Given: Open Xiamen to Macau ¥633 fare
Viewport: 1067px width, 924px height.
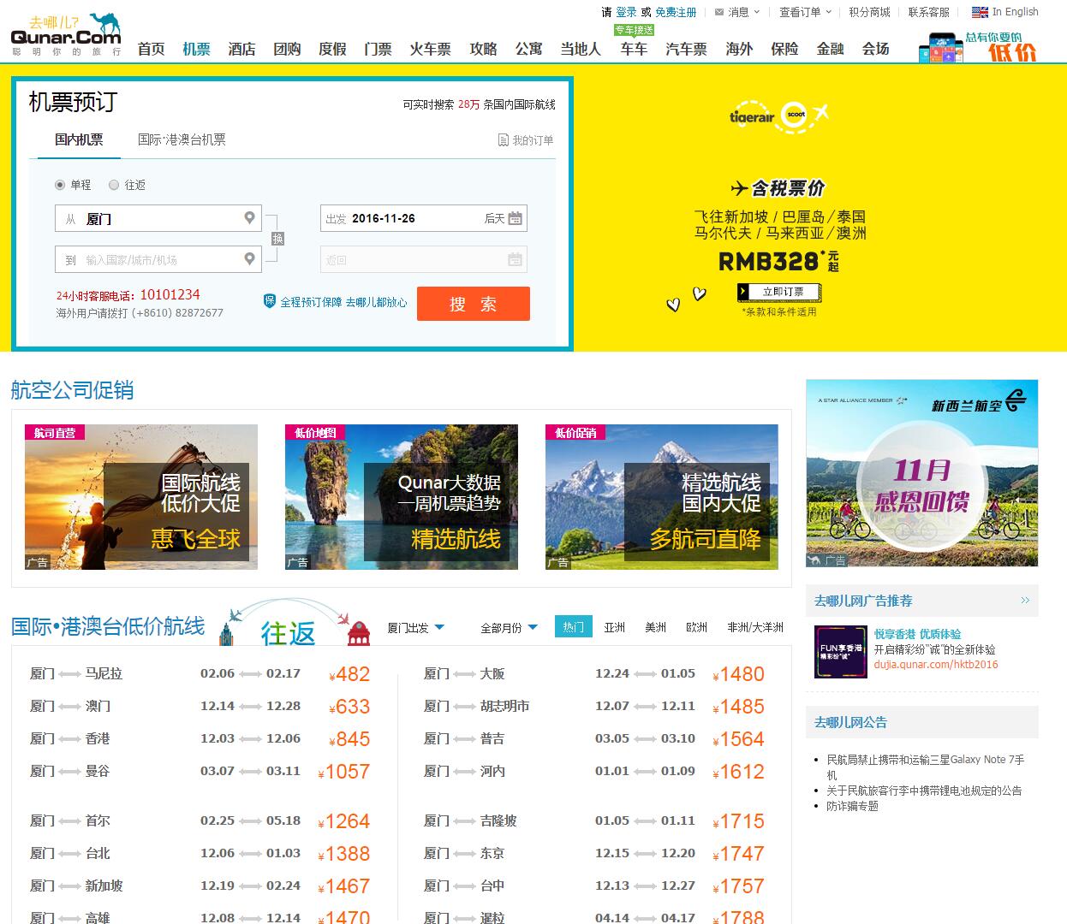Looking at the screenshot, I should pyautogui.click(x=200, y=707).
